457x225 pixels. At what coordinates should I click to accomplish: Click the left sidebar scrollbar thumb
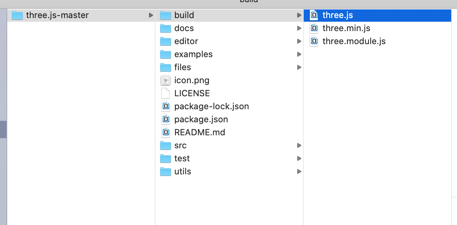point(3,130)
